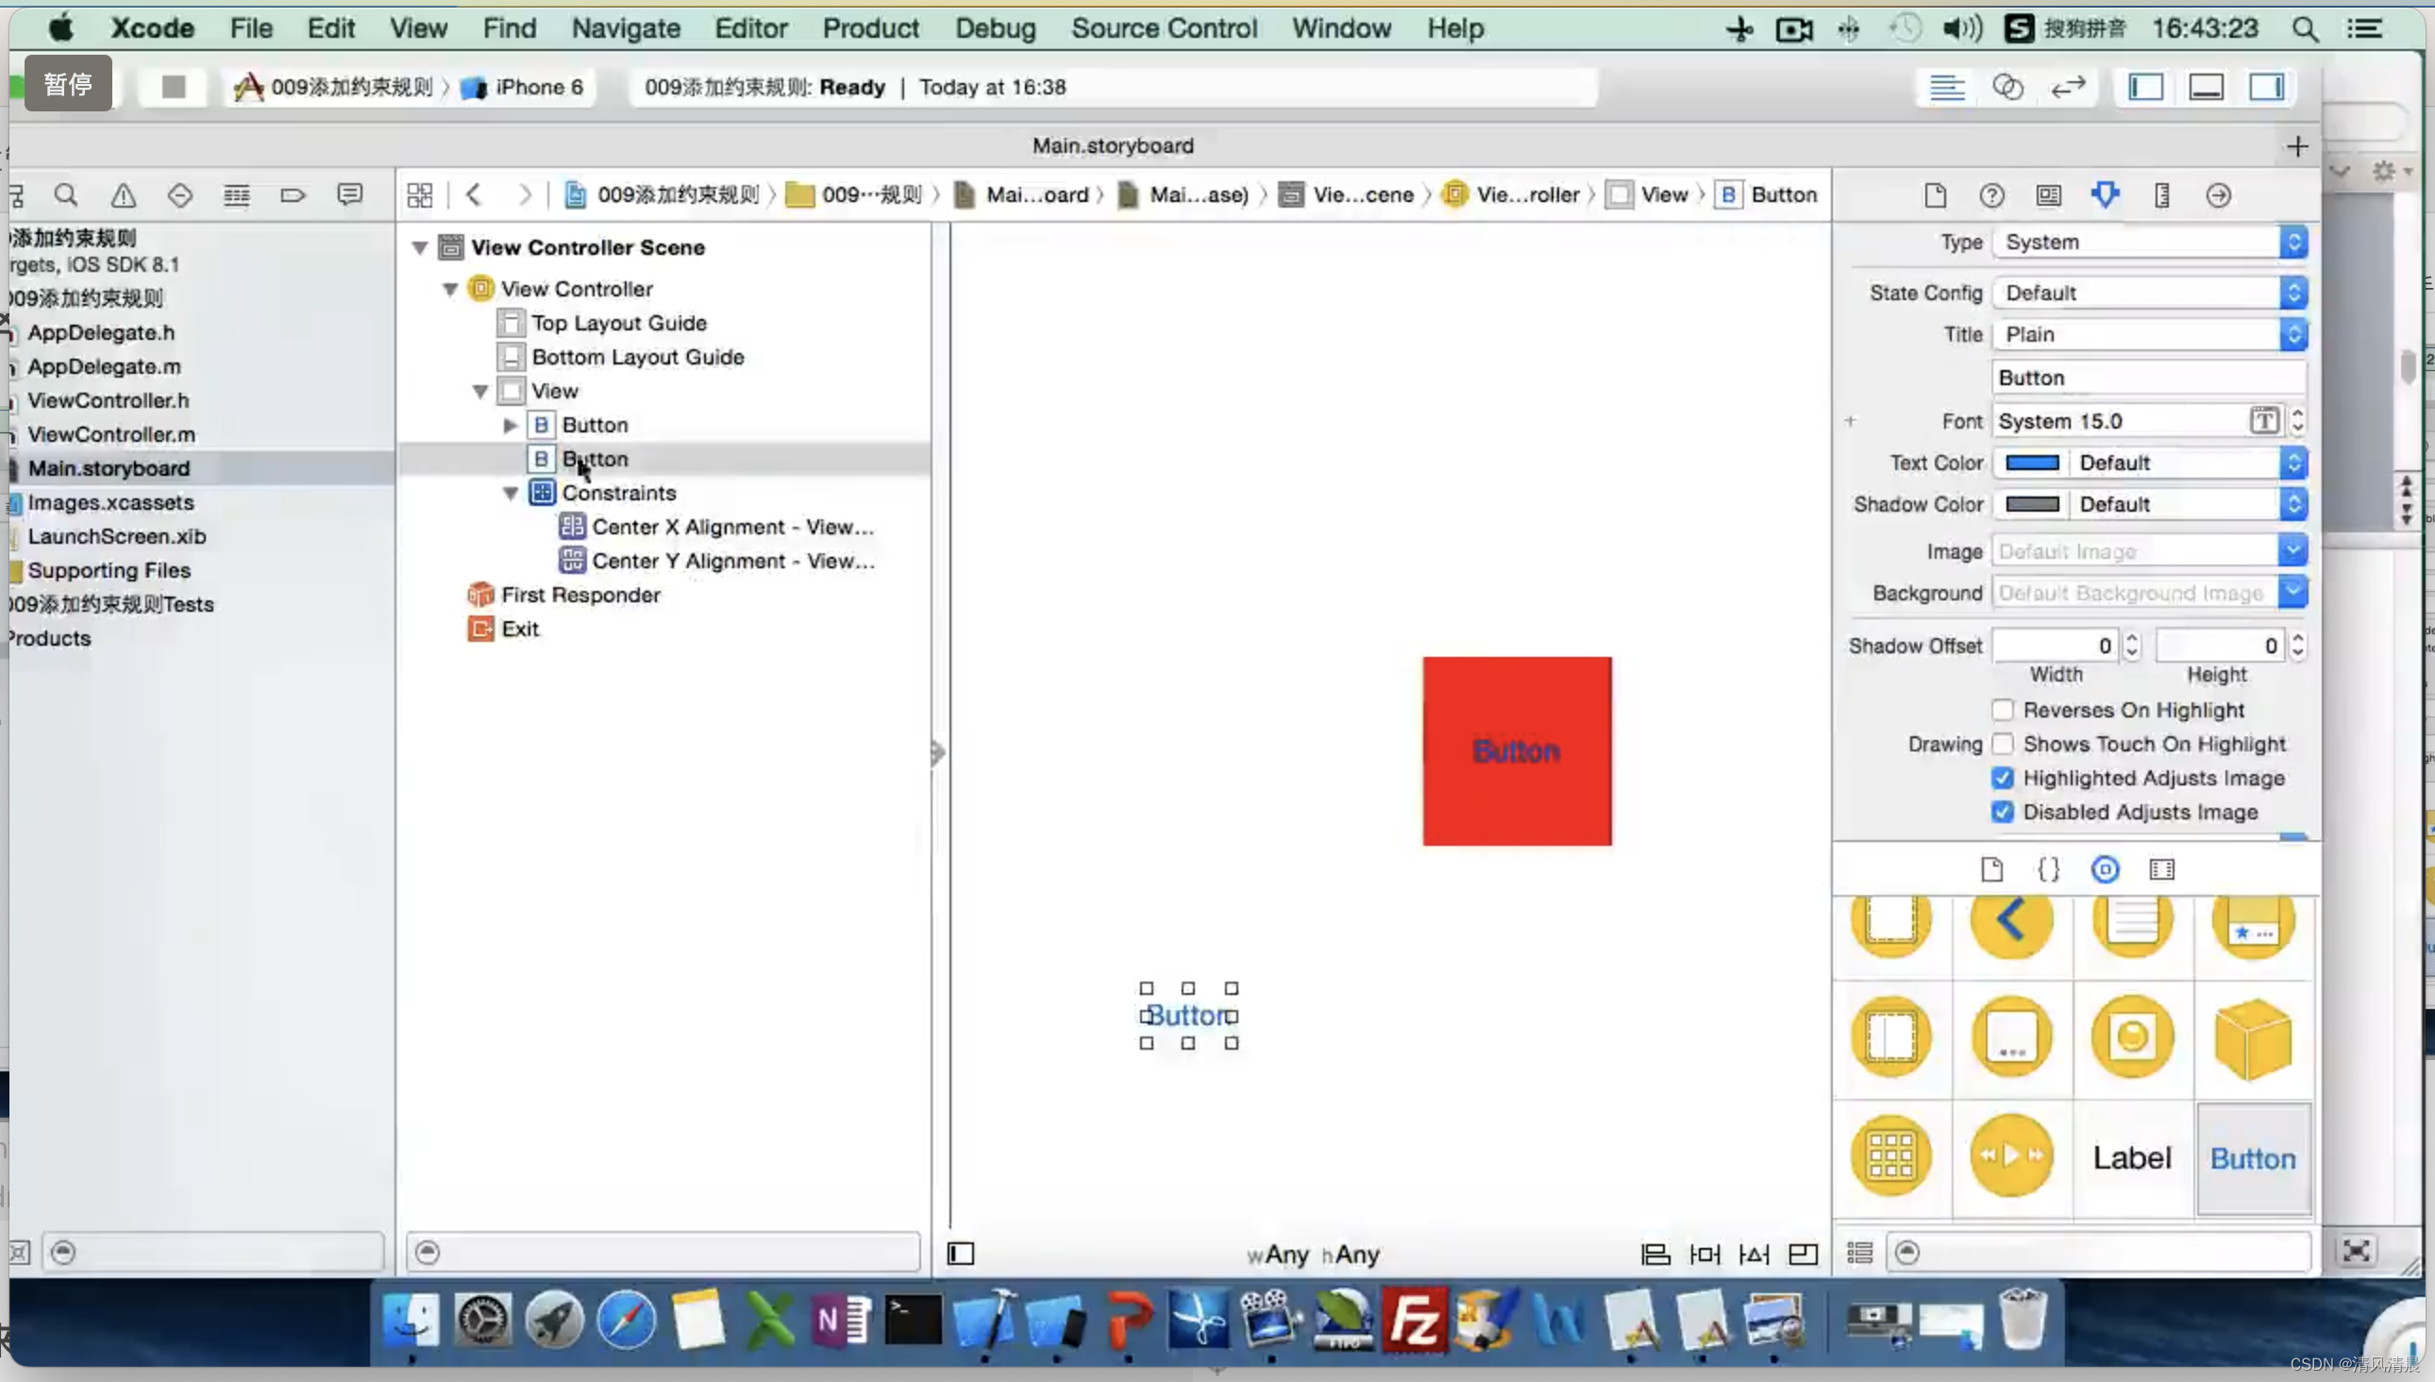The width and height of the screenshot is (2435, 1382).
Task: Show the Object library tab
Action: 2104,869
